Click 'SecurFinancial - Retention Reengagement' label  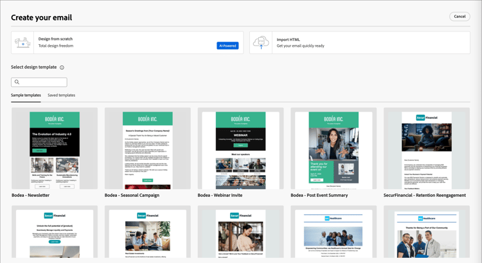pyautogui.click(x=425, y=195)
